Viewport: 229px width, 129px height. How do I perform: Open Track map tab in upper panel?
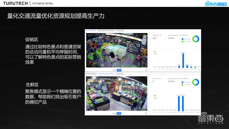point(120,30)
